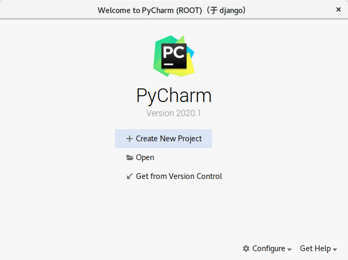Expand the arrow next to Get Help

335,250
